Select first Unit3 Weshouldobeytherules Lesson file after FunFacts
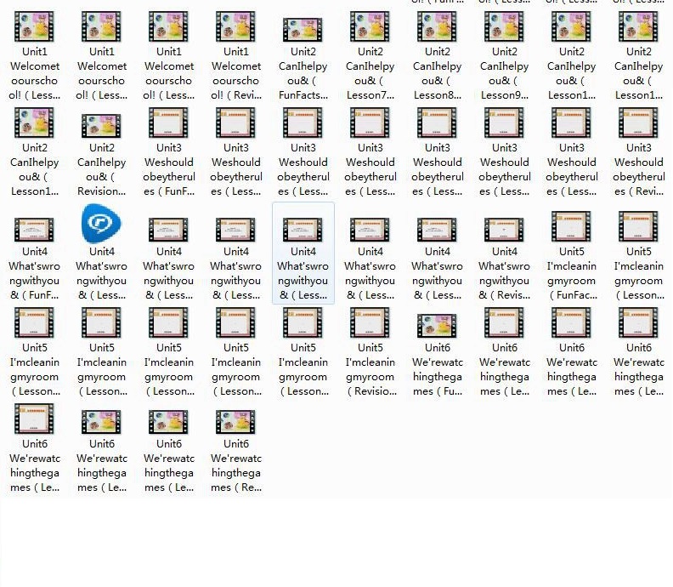 pyautogui.click(x=236, y=125)
